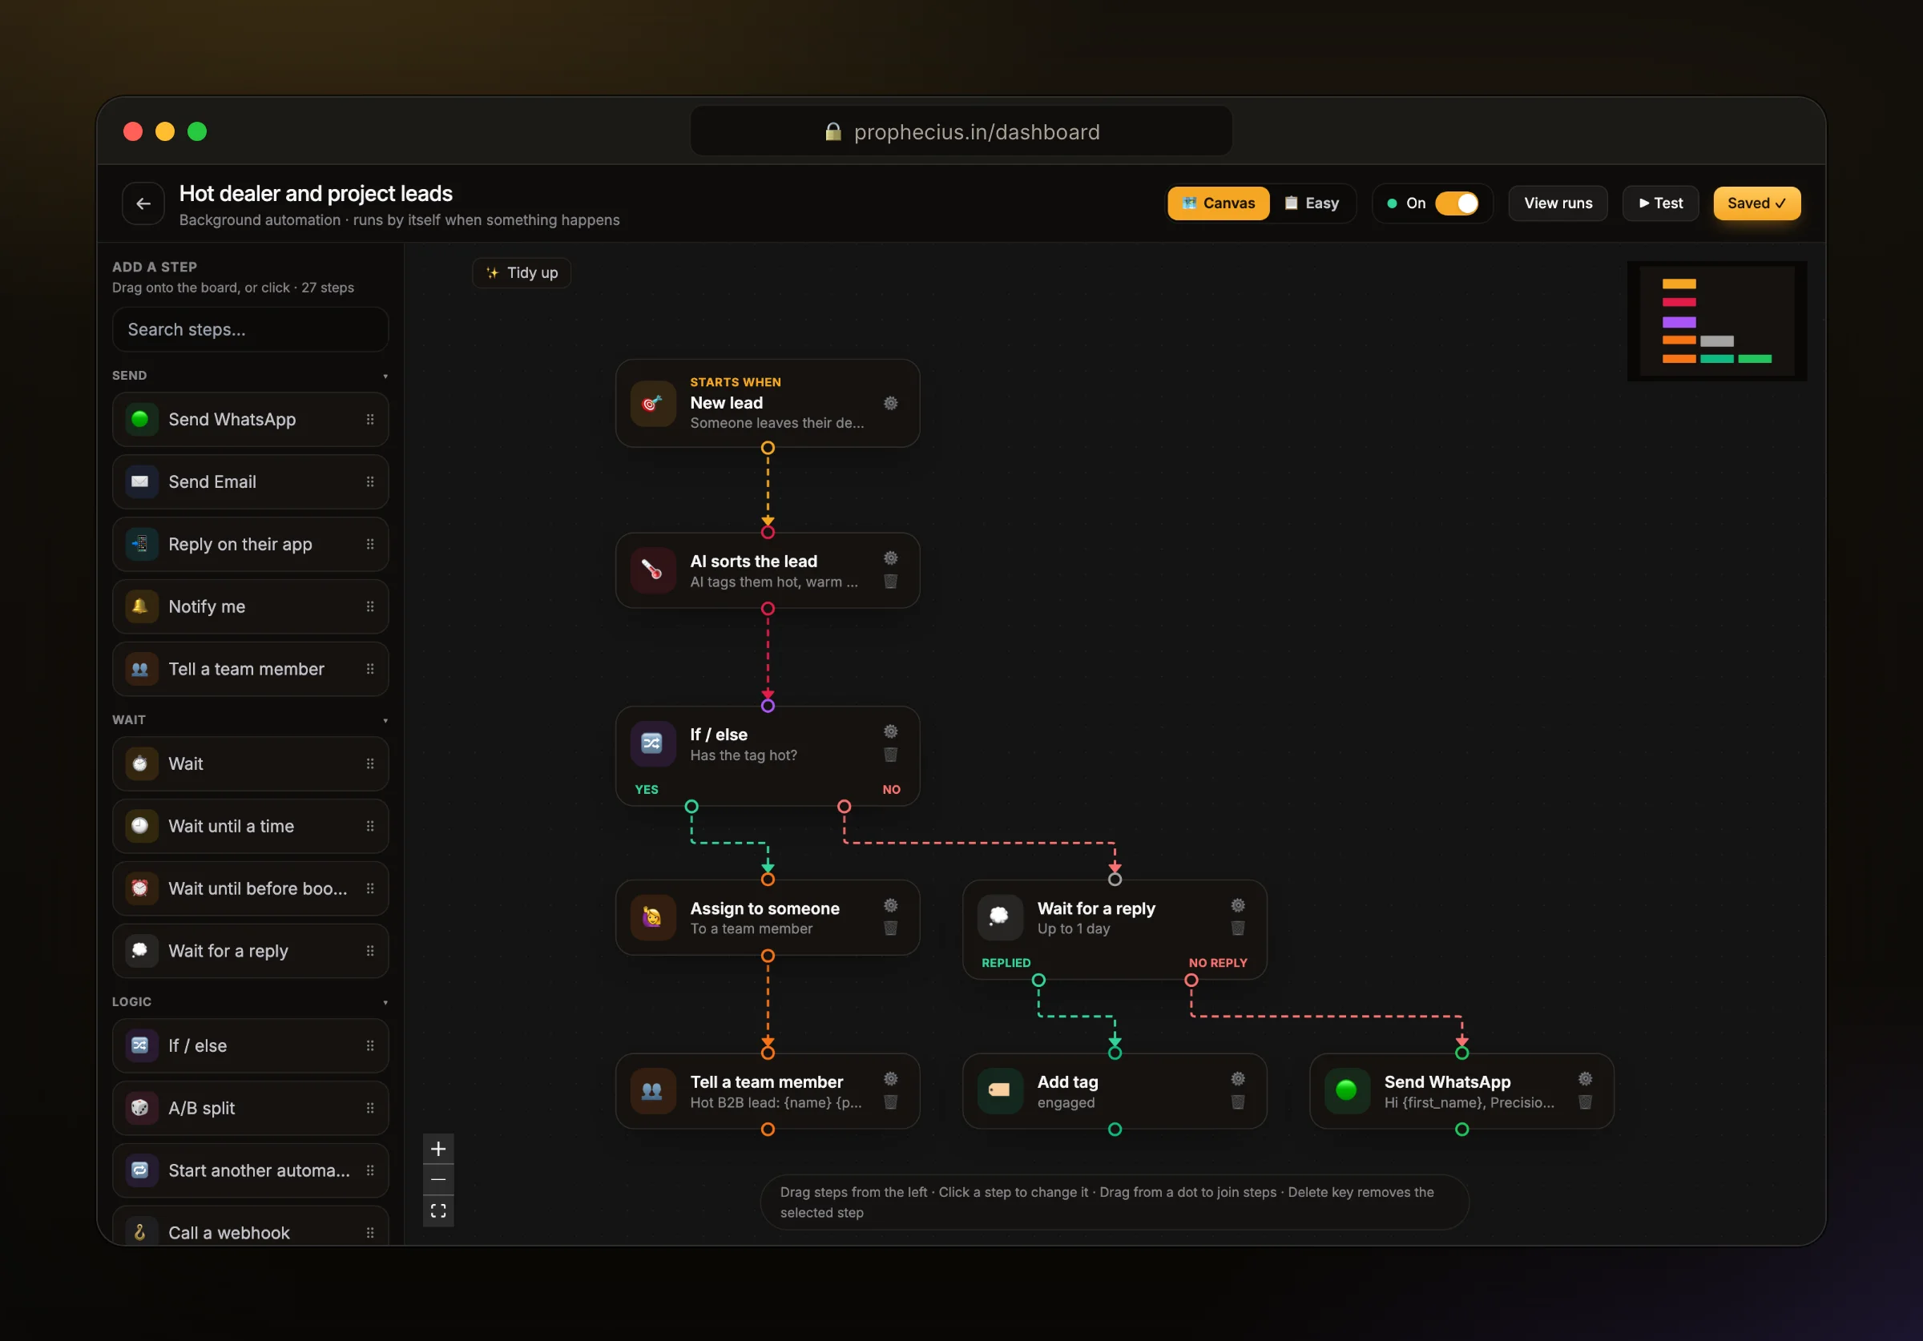Click the REPLIED output dot

coord(1038,980)
